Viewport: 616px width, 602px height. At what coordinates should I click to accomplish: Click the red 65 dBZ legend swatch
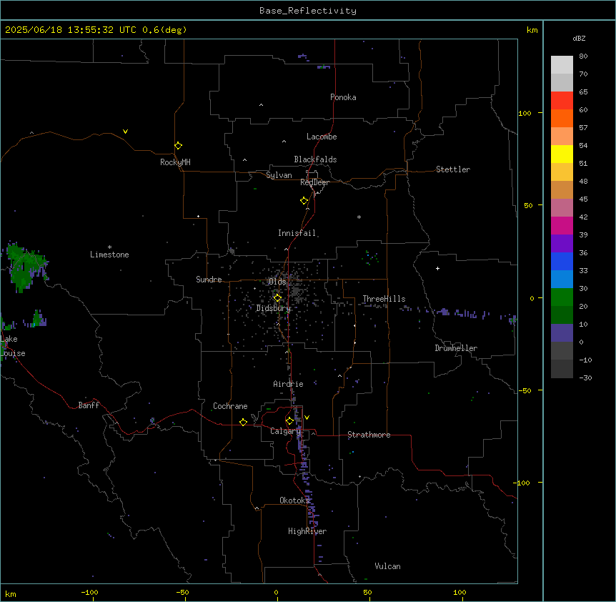[x=562, y=101]
